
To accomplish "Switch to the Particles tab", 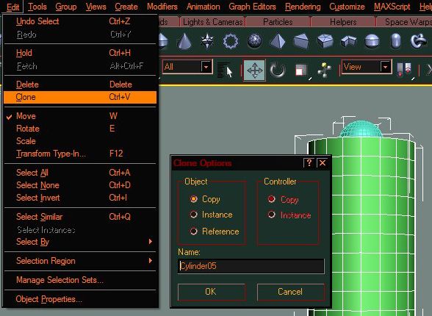I will [278, 22].
